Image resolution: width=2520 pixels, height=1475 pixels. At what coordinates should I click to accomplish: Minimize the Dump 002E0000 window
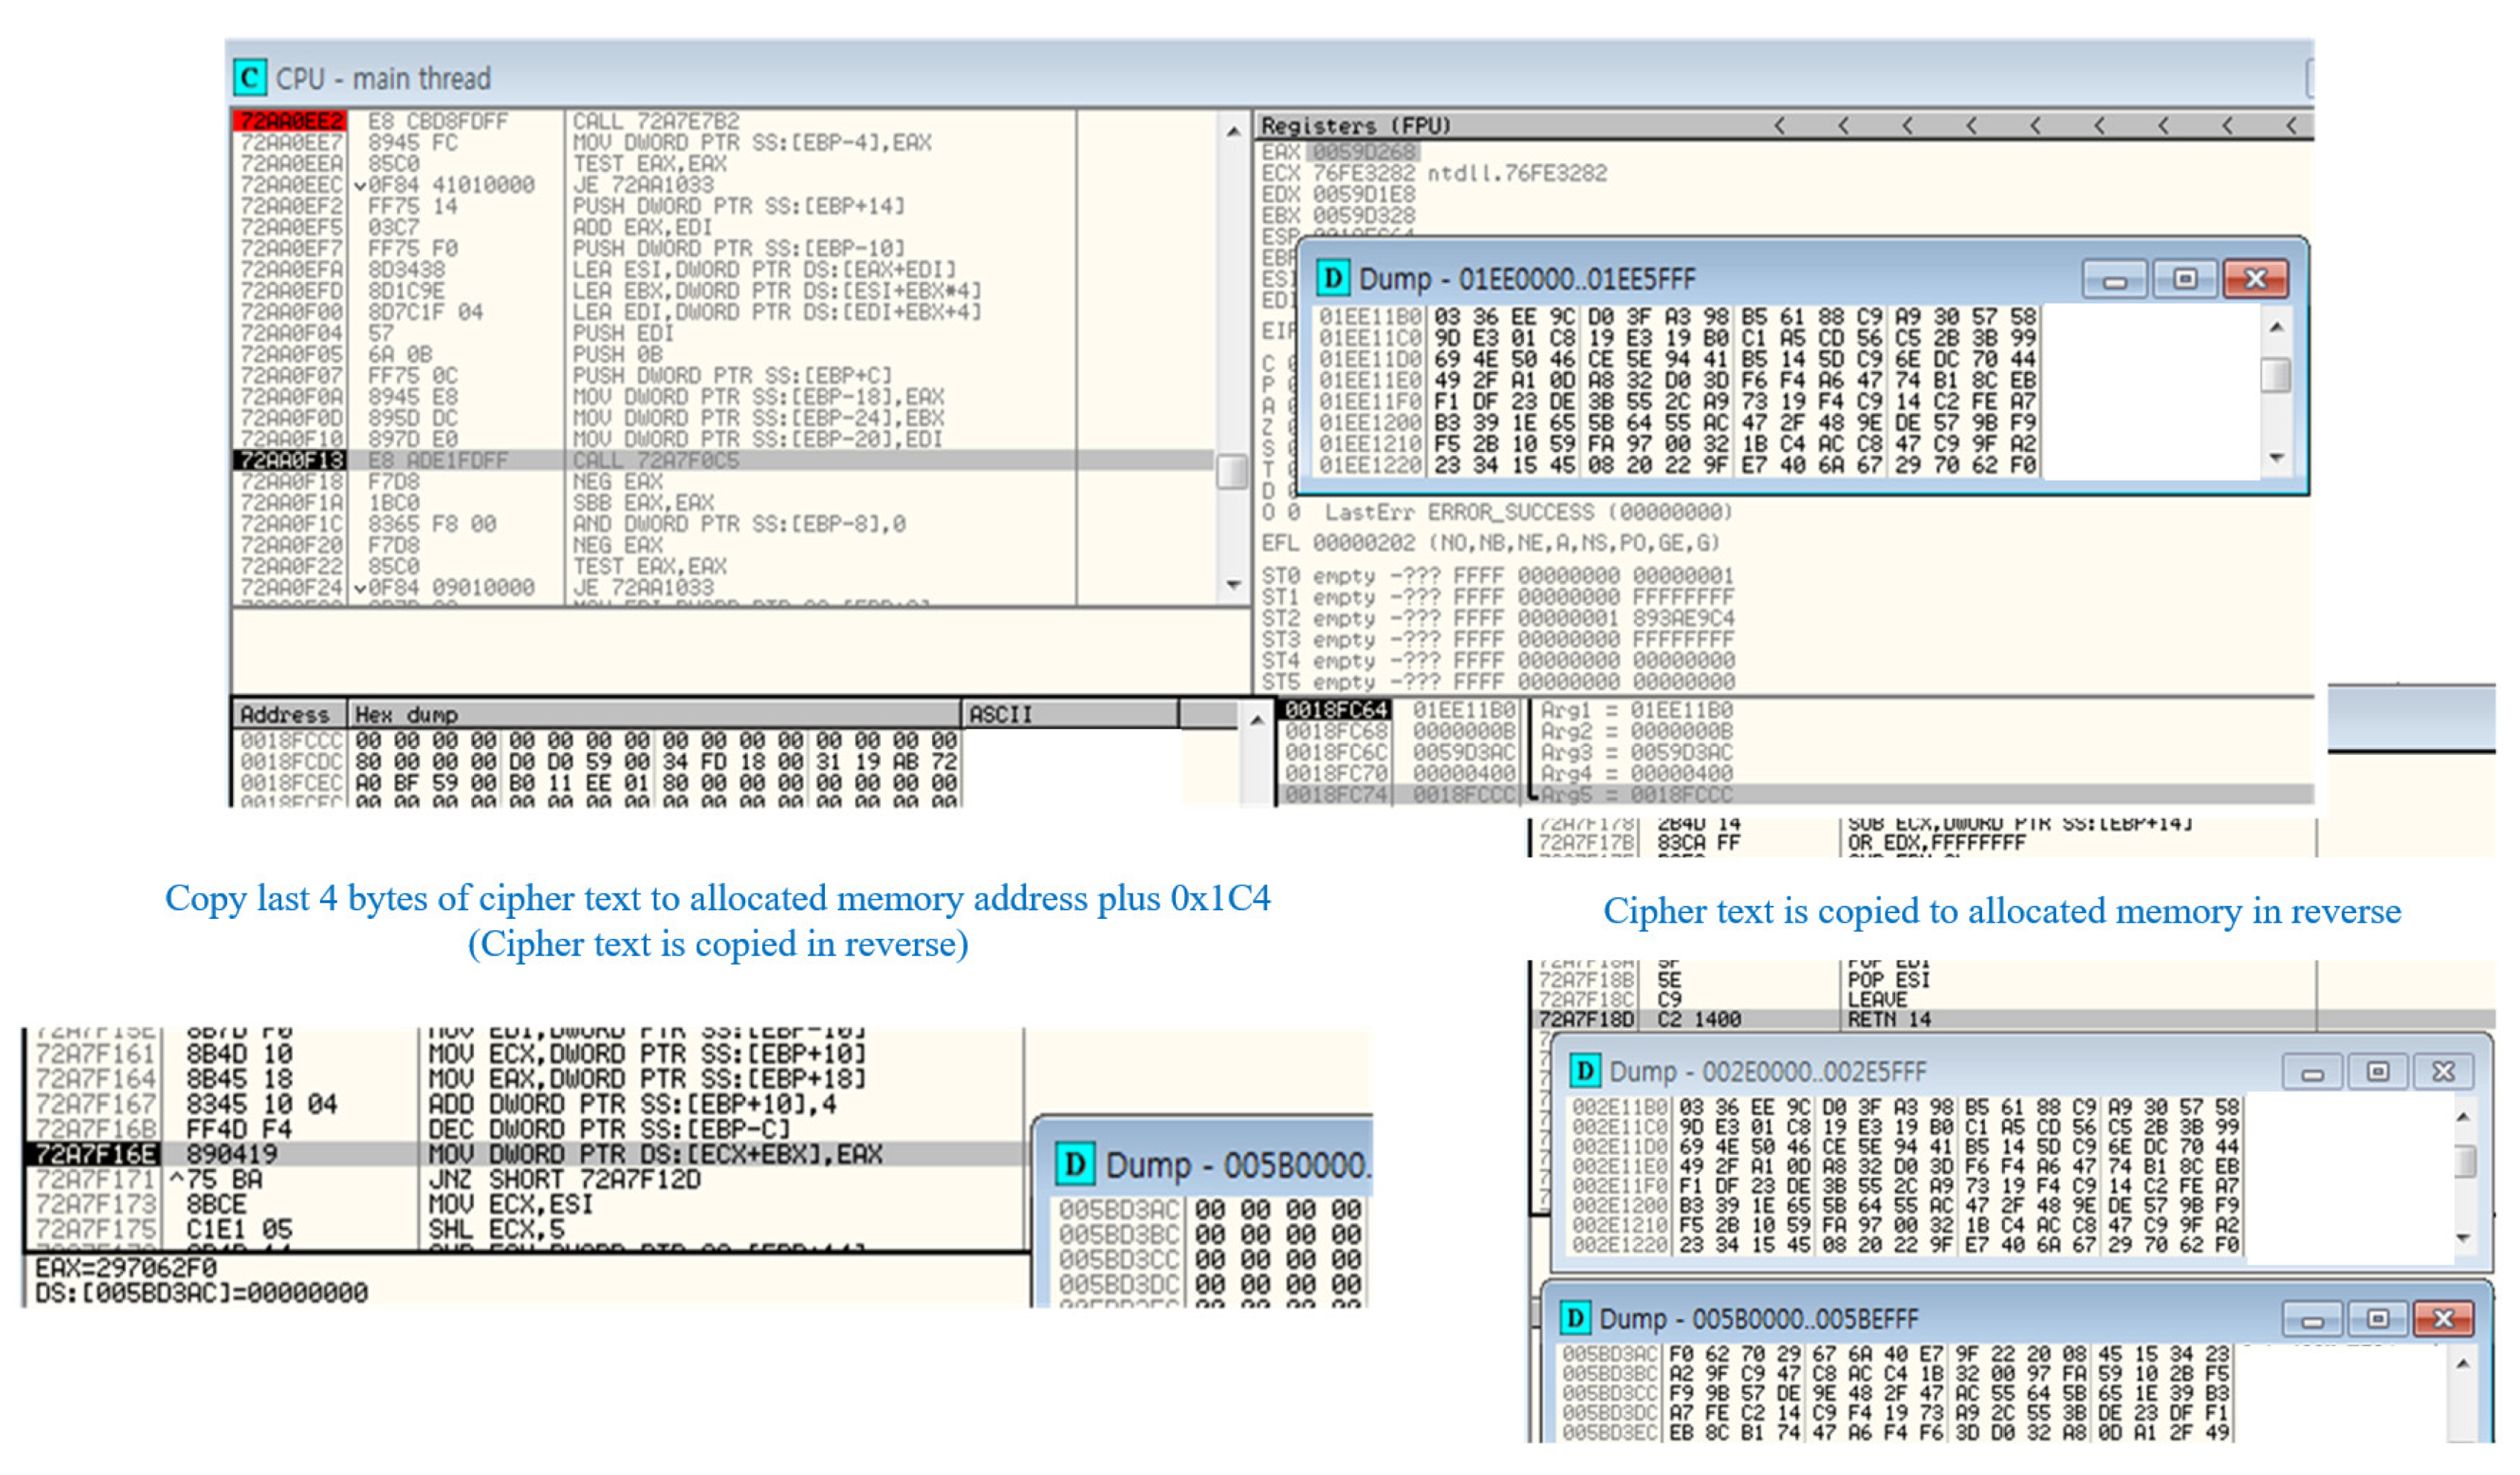(x=2314, y=1072)
